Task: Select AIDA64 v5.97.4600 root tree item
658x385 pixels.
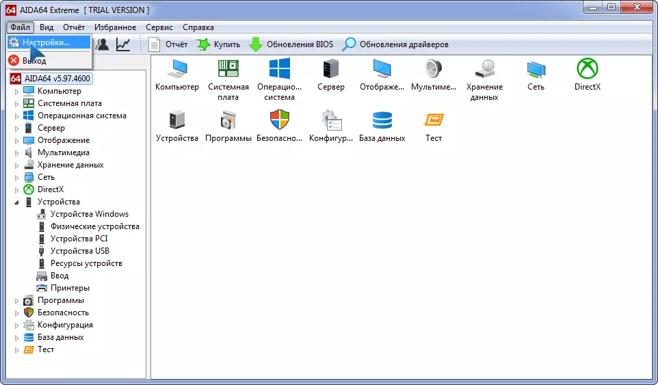Action: point(51,79)
